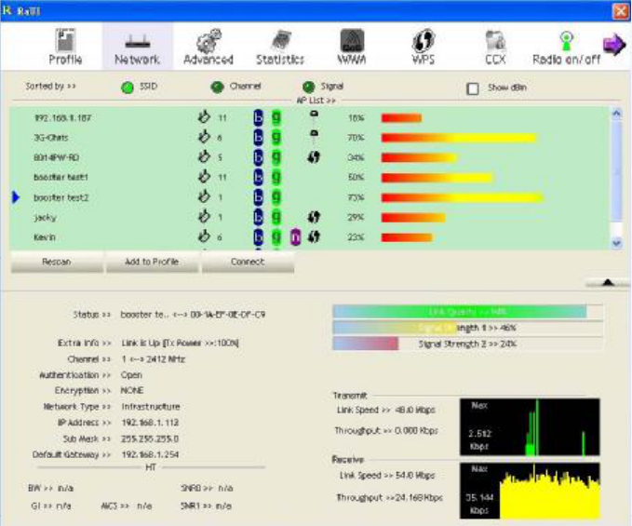The image size is (632, 526).
Task: Click the WPS icon on 8014PW-RD row
Action: coord(314,157)
